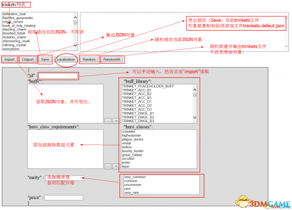
Task: Select defenders_seal in trinkets list
Action: click(x=14, y=14)
